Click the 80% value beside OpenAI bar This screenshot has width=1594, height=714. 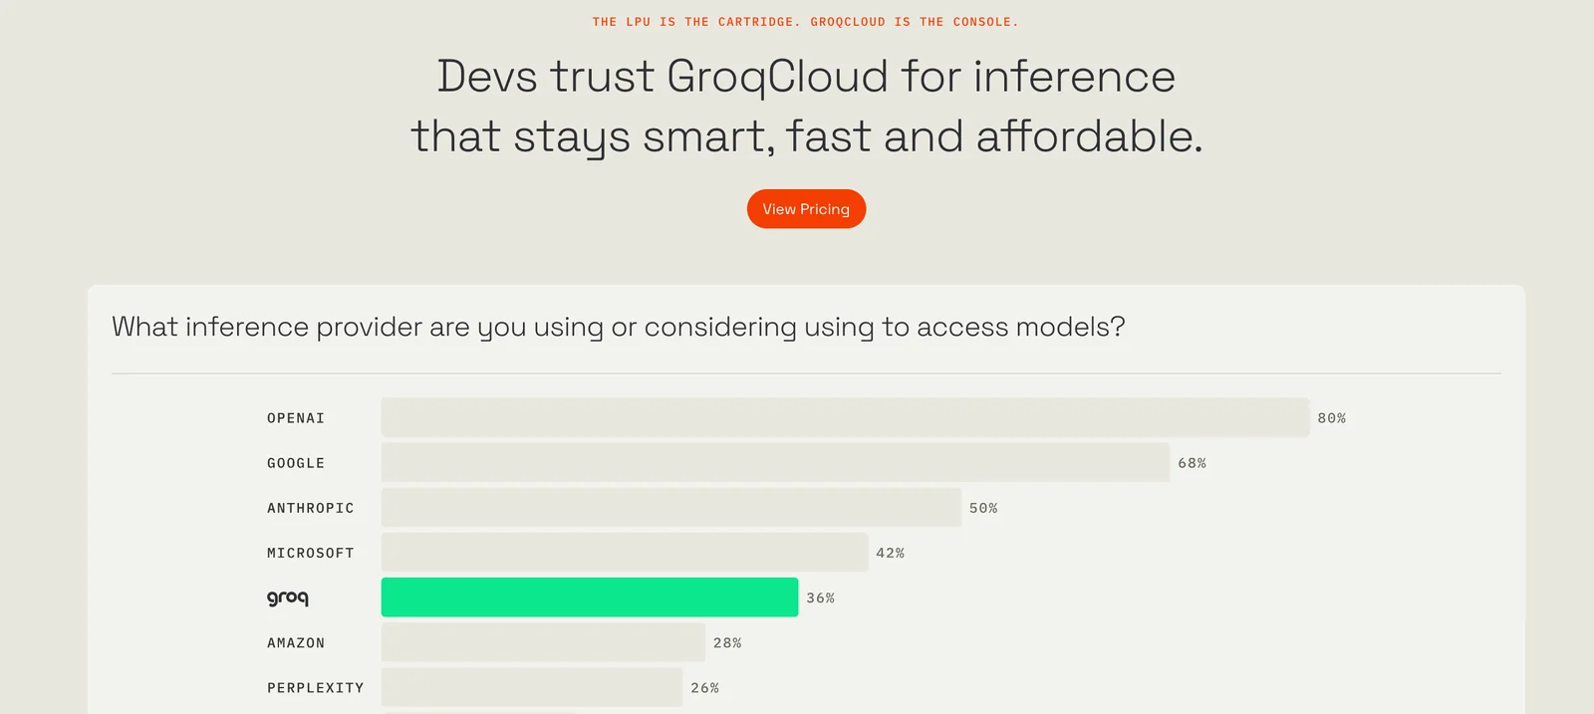[x=1331, y=418]
